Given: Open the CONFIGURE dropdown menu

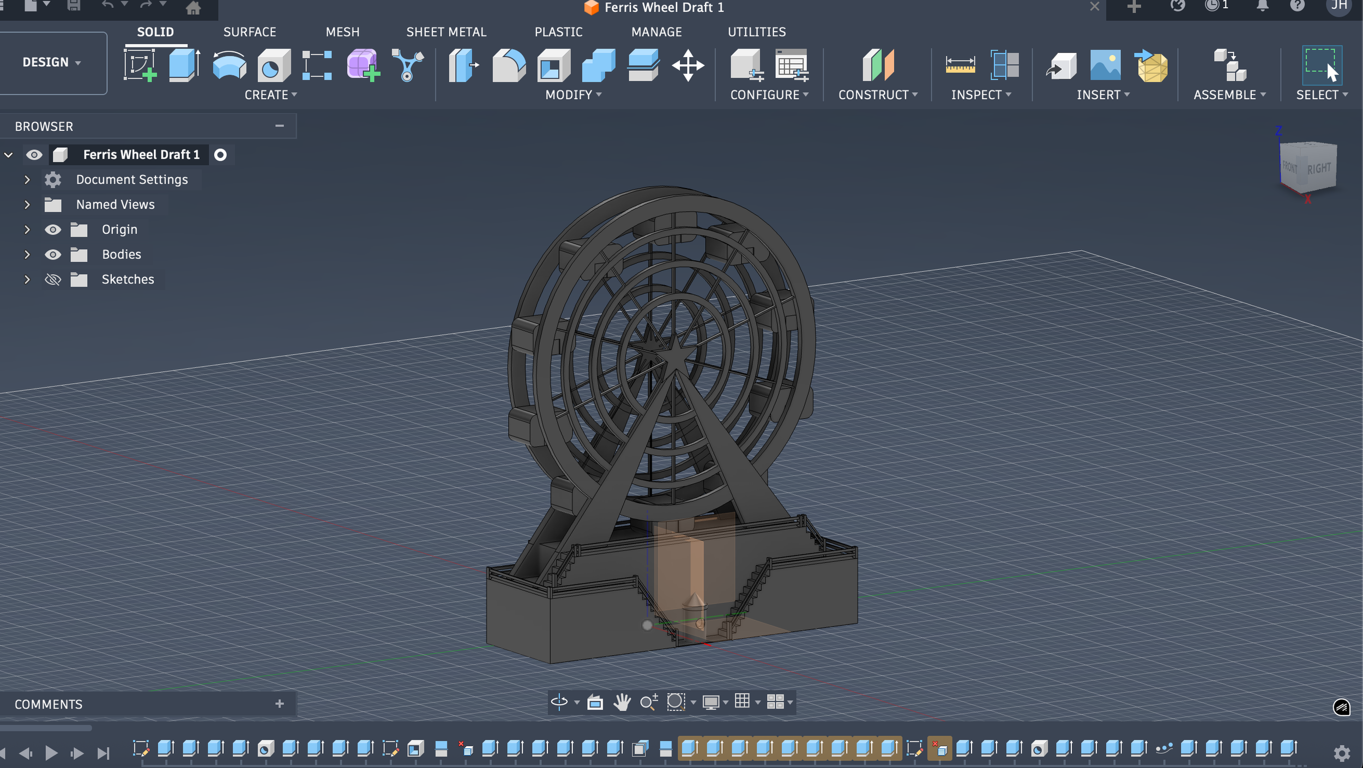Looking at the screenshot, I should pos(769,95).
